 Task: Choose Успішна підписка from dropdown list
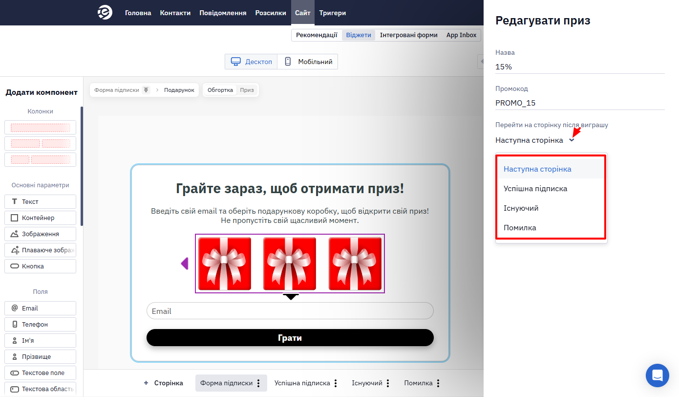[x=551, y=188]
